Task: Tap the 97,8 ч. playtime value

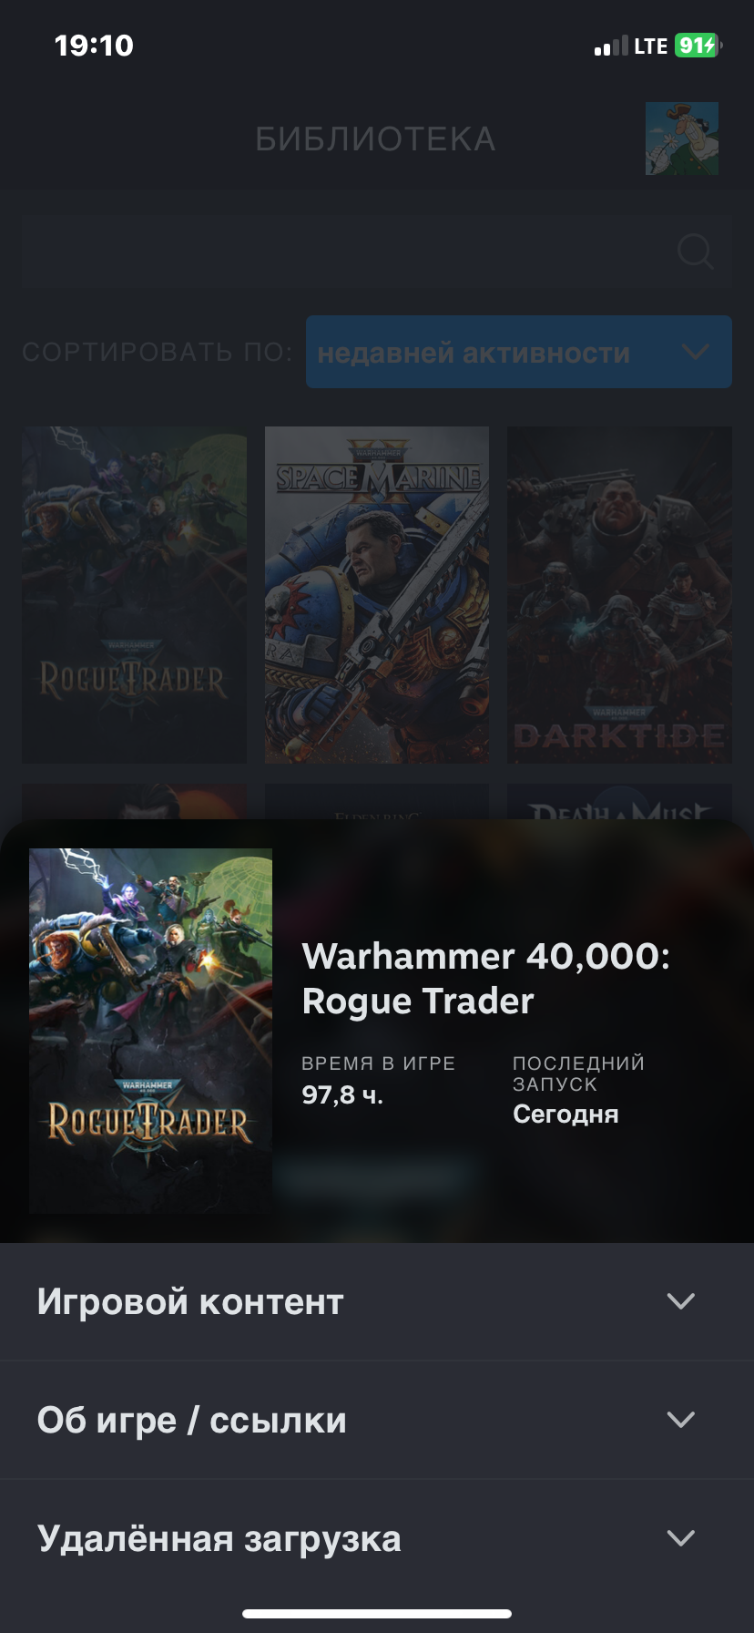Action: [342, 1094]
